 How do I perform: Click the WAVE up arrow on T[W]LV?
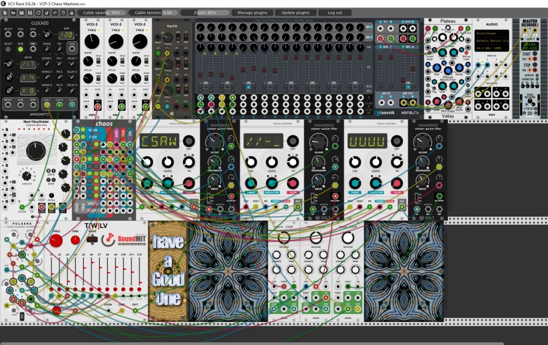92,234
